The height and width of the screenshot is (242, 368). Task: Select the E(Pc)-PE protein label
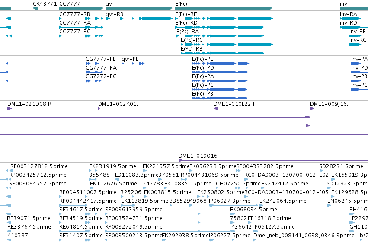pos(202,59)
